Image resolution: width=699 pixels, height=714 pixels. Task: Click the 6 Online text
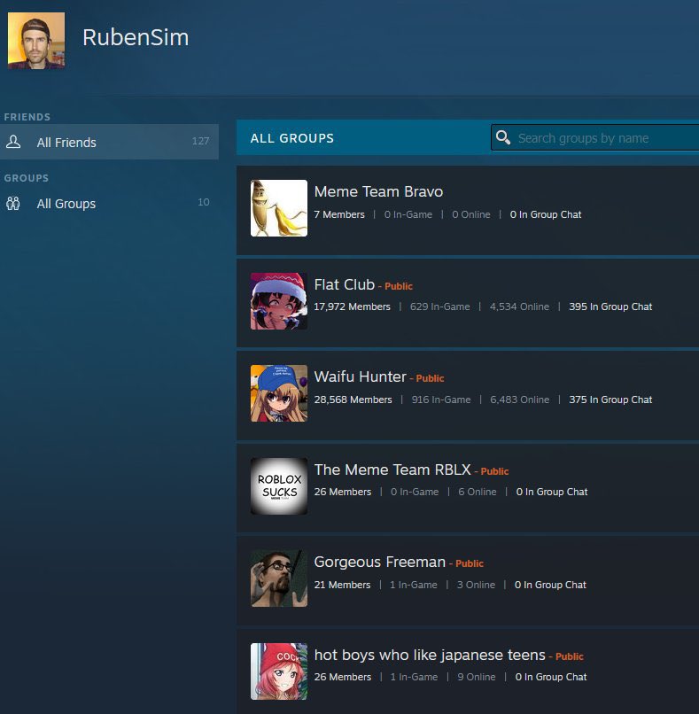[x=478, y=492]
